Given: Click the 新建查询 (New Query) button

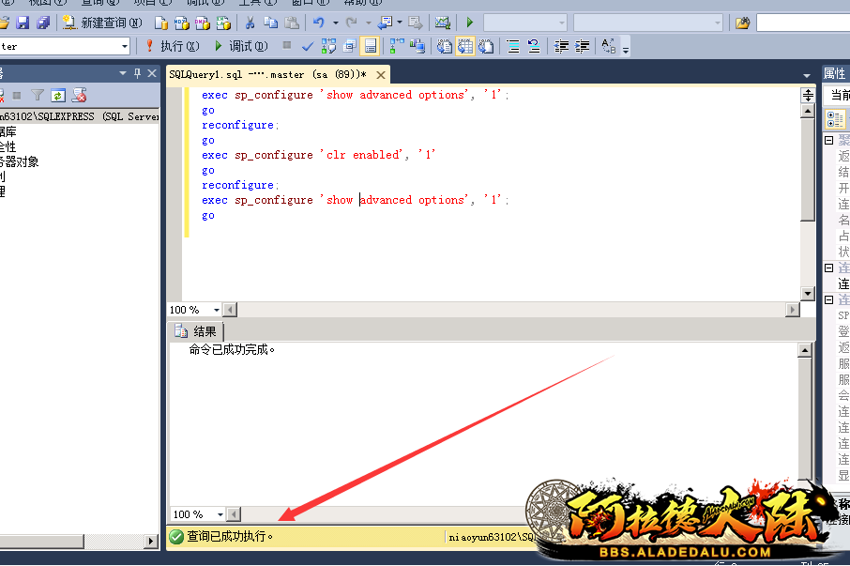Looking at the screenshot, I should [x=102, y=23].
